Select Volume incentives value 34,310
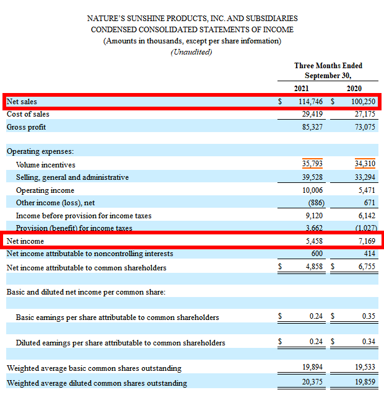Screen dimensions: 384x395 pos(365,164)
